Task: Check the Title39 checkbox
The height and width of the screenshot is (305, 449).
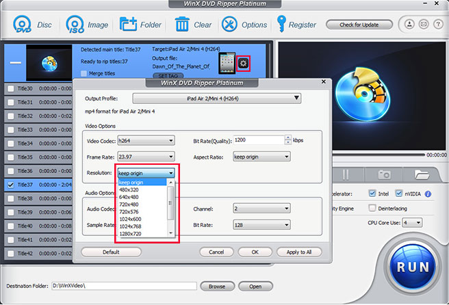Action: tap(11, 212)
